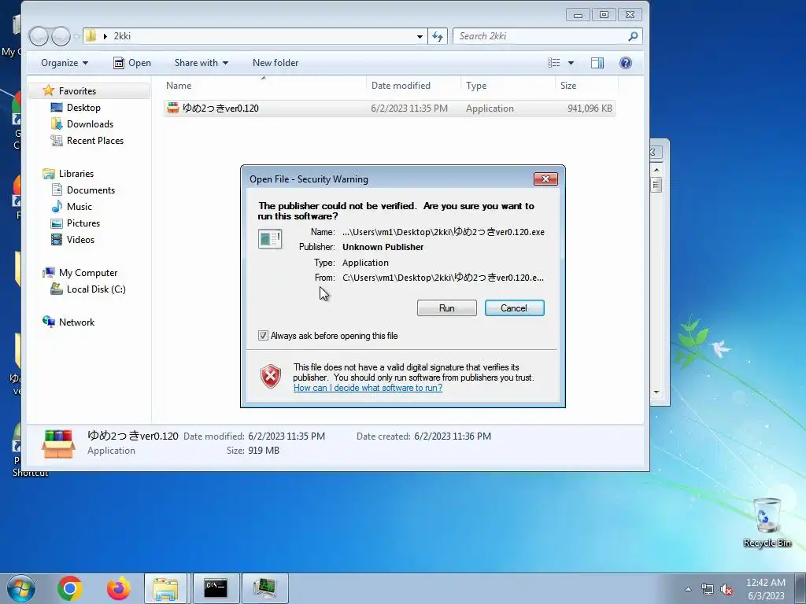Click the large archive icon in details pane

point(58,444)
